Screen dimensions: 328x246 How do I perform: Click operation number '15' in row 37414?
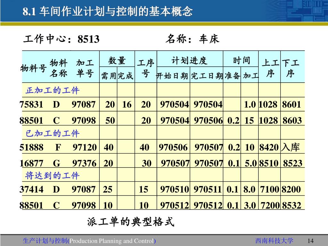(x=143, y=189)
